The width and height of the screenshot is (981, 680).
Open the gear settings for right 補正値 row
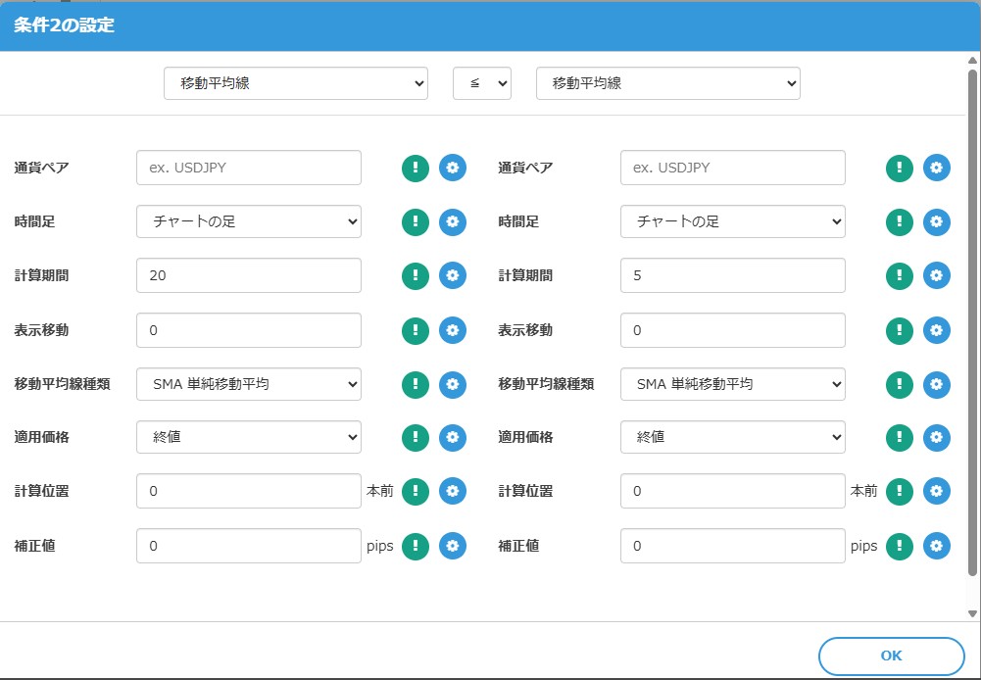936,546
